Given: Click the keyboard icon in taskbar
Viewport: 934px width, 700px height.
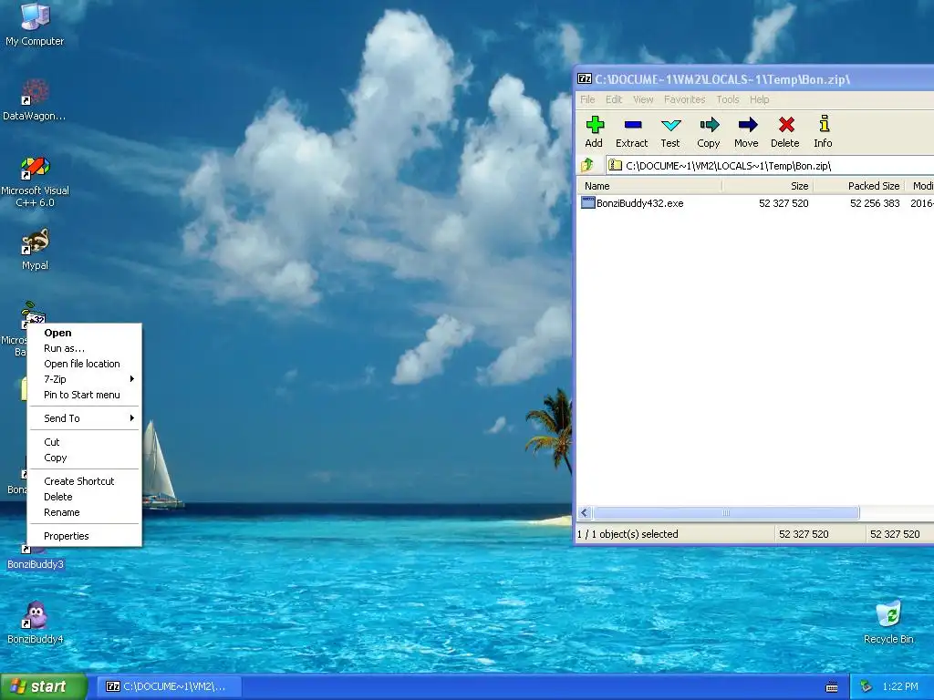Looking at the screenshot, I should 832,687.
